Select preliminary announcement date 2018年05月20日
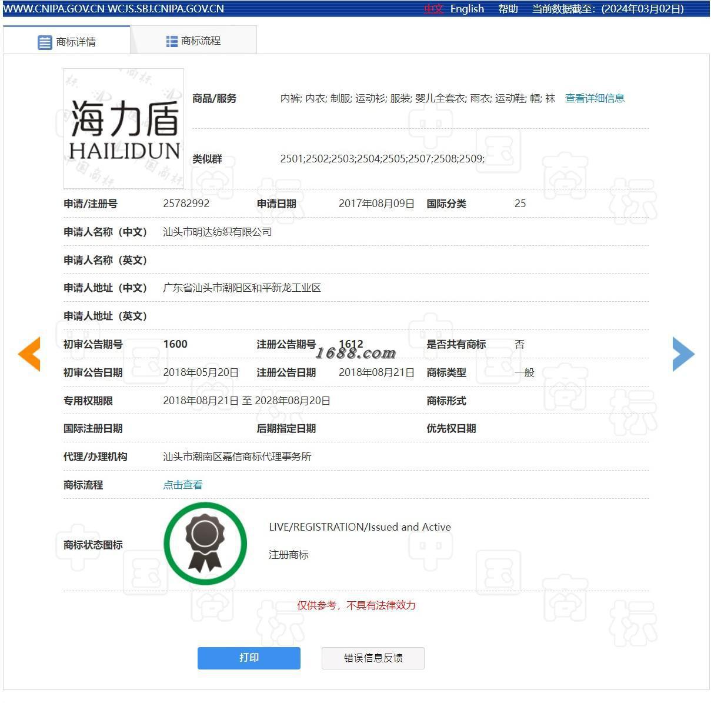Screen dimensions: 711x703 [x=201, y=372]
